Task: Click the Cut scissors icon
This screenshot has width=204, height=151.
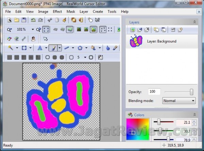Action: pyautogui.click(x=50, y=20)
